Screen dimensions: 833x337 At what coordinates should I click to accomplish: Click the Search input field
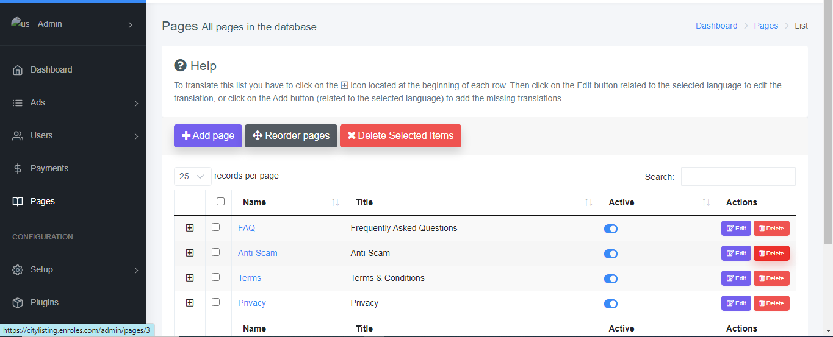(738, 176)
